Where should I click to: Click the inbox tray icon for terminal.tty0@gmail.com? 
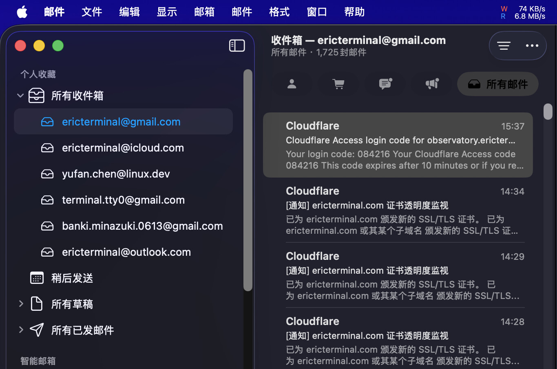(x=47, y=200)
